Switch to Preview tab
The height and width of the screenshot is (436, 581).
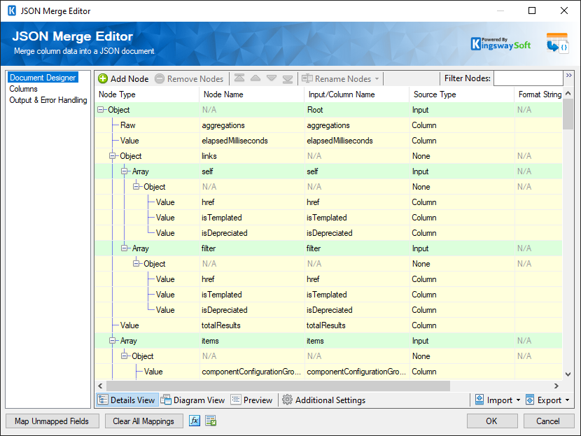coord(251,400)
